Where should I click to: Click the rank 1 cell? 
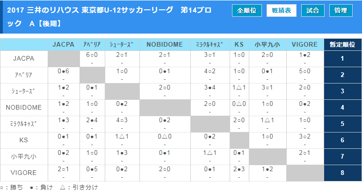click(x=342, y=58)
